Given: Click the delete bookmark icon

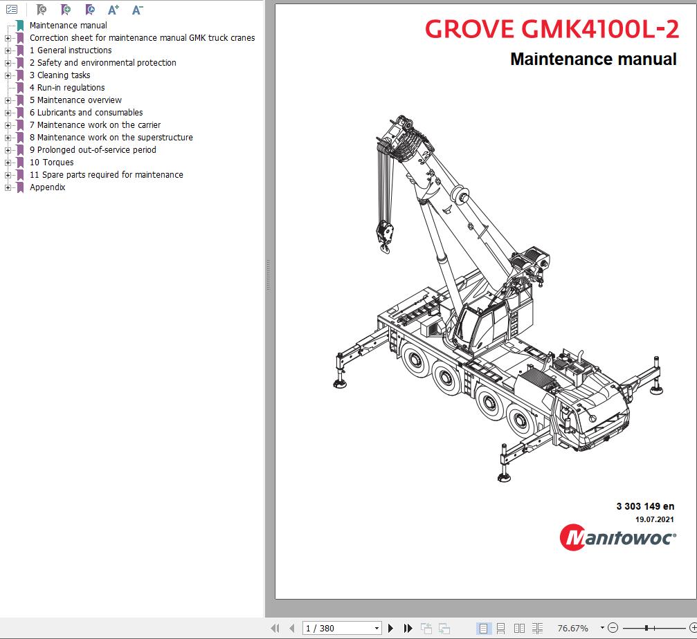Looking at the screenshot, I should (42, 10).
